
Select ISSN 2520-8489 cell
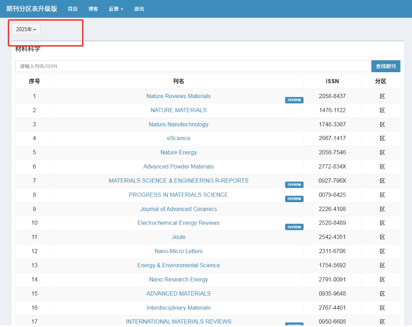[332, 223]
